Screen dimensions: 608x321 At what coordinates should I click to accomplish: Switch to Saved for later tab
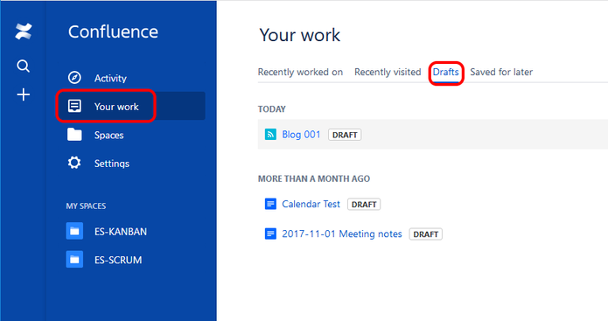pos(501,72)
